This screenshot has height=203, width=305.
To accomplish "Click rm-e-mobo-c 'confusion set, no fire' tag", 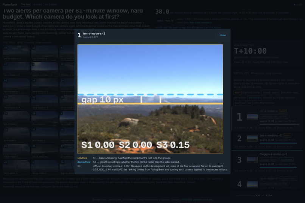I will click(x=274, y=116).
